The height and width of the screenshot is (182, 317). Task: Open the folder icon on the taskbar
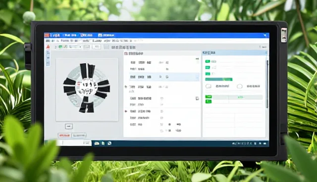(97, 143)
